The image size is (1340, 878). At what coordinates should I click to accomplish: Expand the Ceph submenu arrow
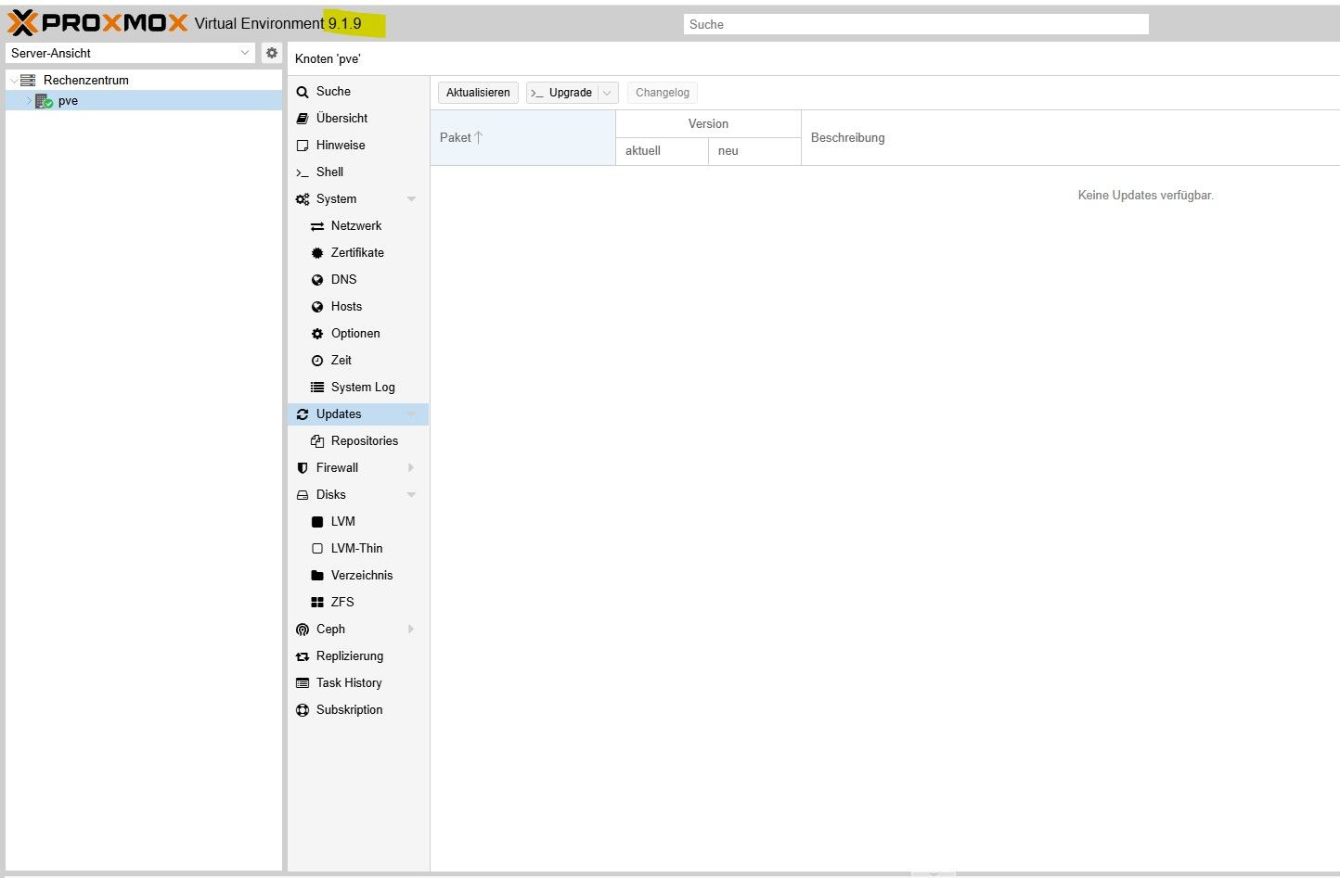411,630
